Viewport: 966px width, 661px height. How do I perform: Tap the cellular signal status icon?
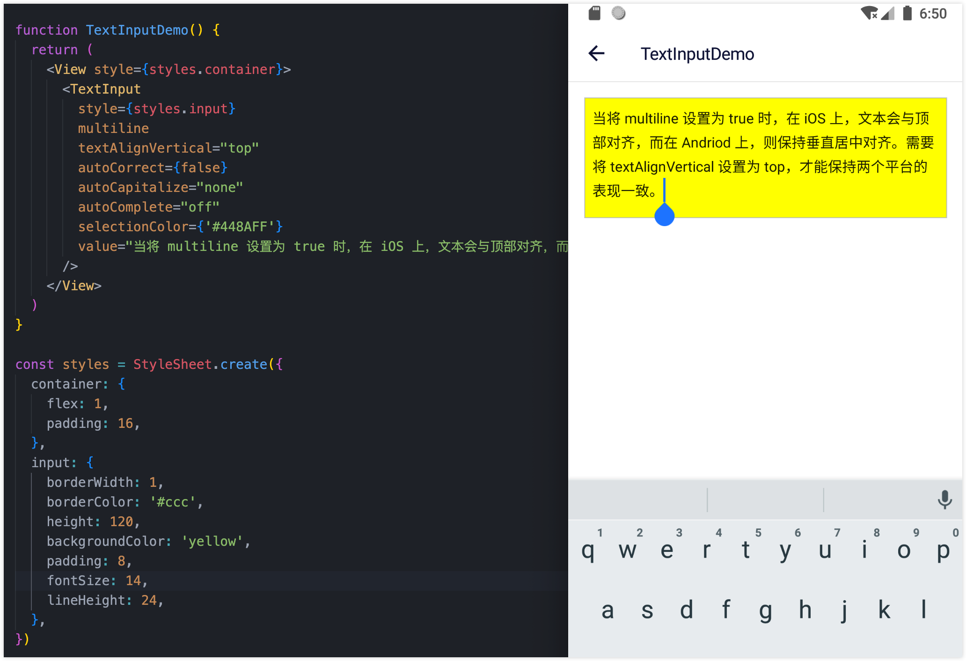[x=887, y=14]
